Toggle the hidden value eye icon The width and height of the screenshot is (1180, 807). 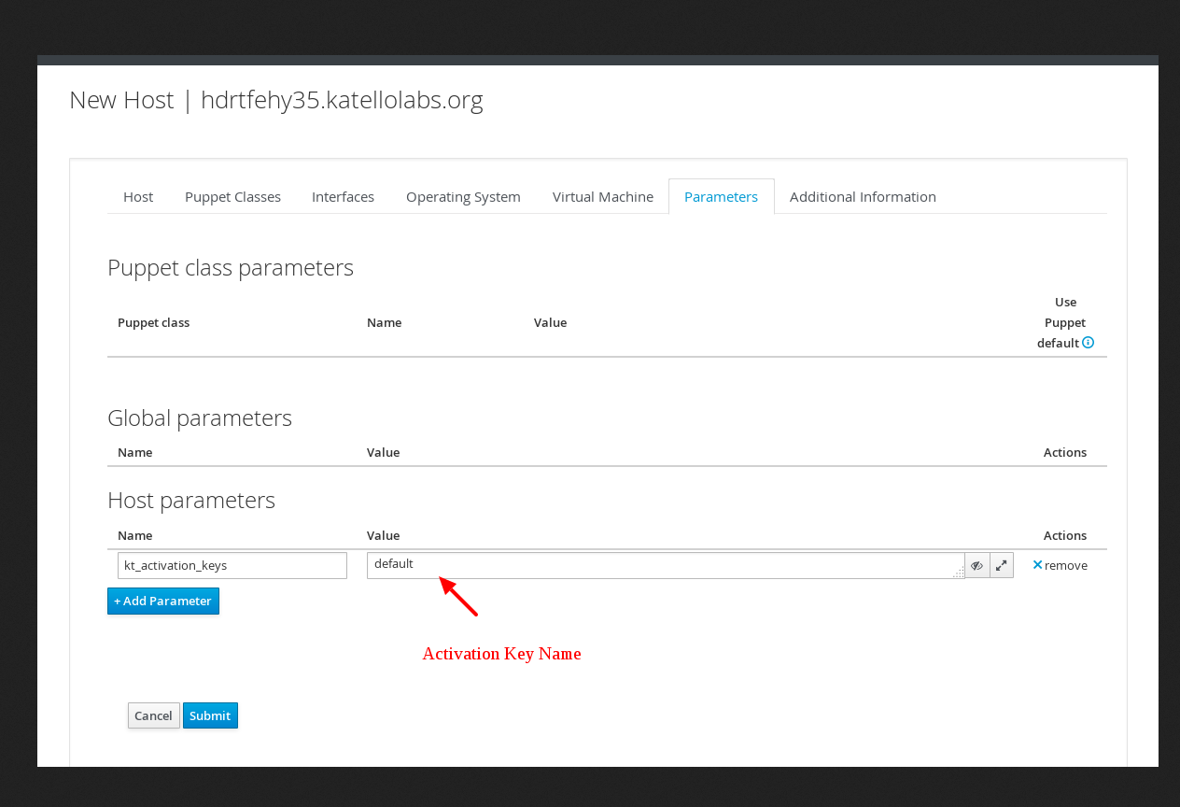976,565
